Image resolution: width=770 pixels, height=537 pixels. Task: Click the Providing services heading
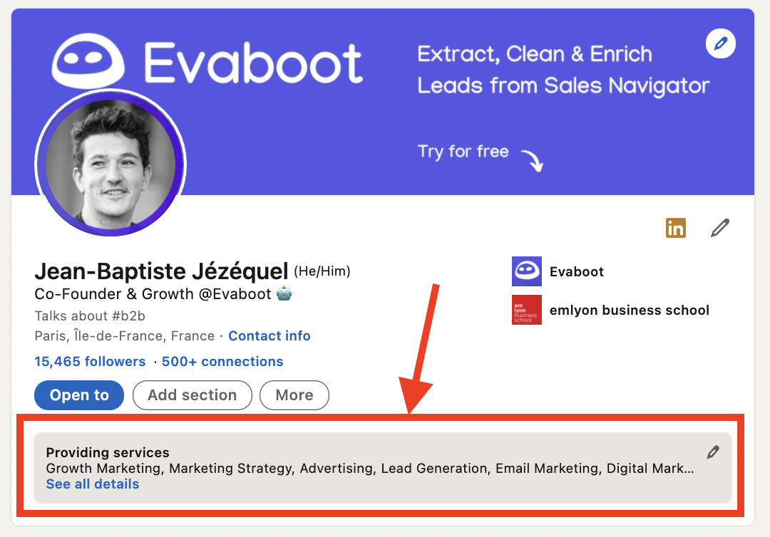(x=108, y=452)
